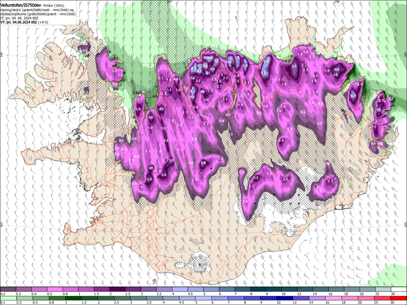The width and height of the screenshot is (407, 305).
Task: Click the "5.9" precipitation value on the map
Action: (194, 68)
